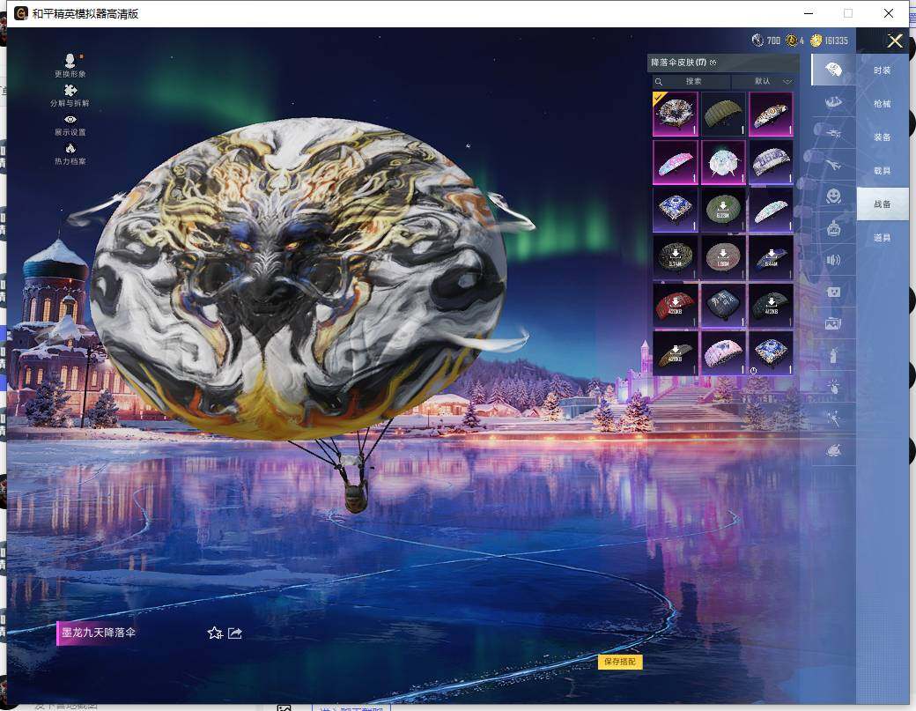Viewport: 916px width, 711px height.
Task: Share the parachute via the share arrow icon
Action: pyautogui.click(x=235, y=633)
